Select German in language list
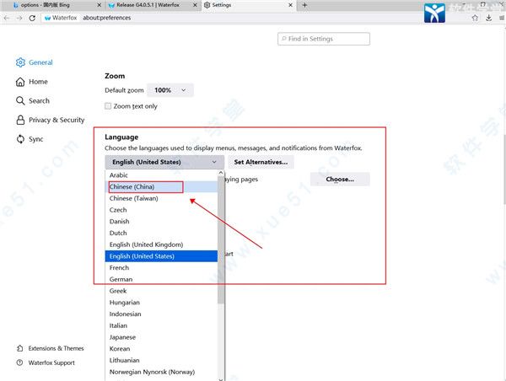The image size is (506, 381). [x=161, y=279]
